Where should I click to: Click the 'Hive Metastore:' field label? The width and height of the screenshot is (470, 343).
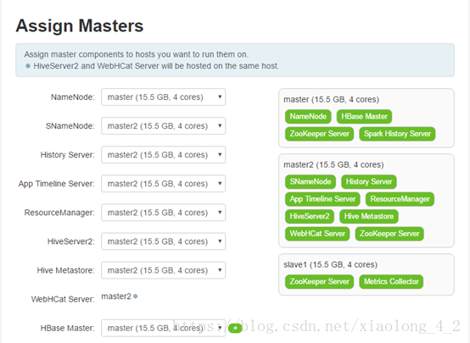pos(65,270)
